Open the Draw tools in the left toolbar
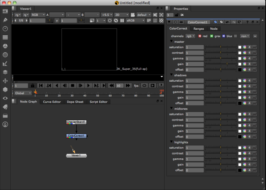266x190 pixels. tap(5, 20)
